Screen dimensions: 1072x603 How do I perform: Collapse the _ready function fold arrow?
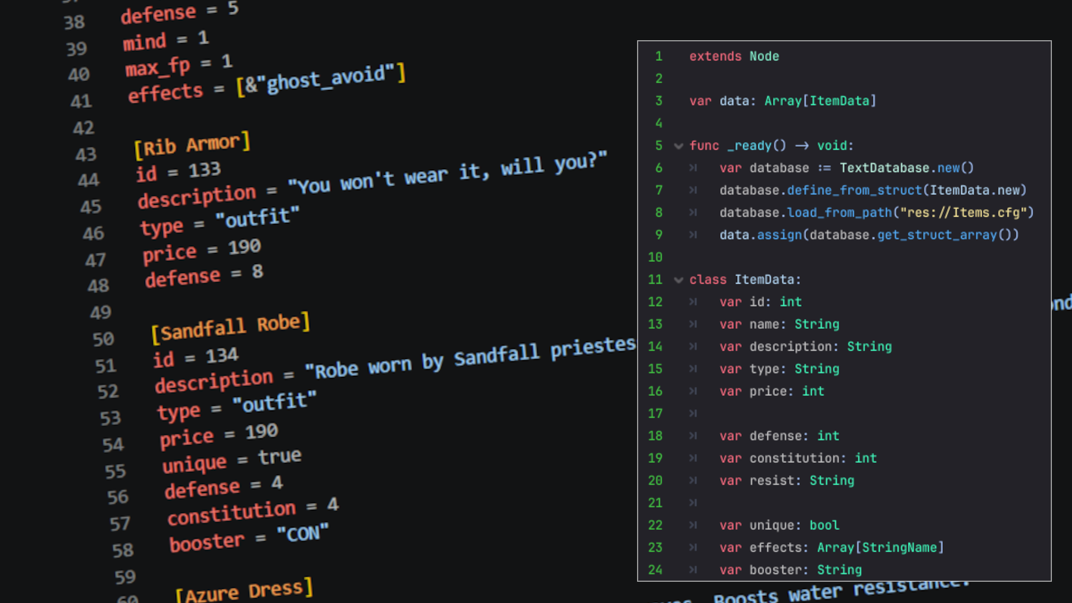click(678, 146)
